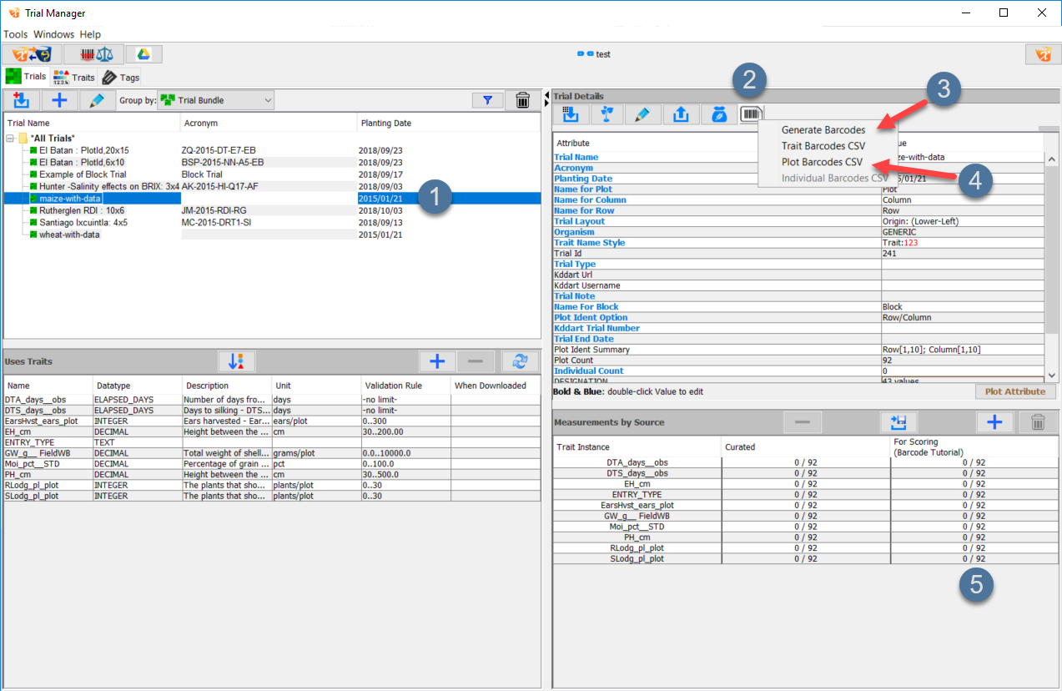
Task: Switch to the Trials tab
Action: (x=26, y=77)
